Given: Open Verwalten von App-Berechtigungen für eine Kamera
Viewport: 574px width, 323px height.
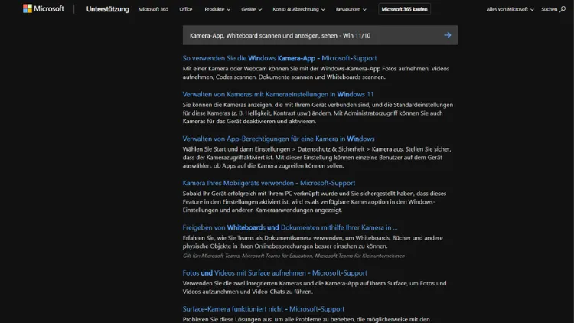Looking at the screenshot, I should (279, 139).
